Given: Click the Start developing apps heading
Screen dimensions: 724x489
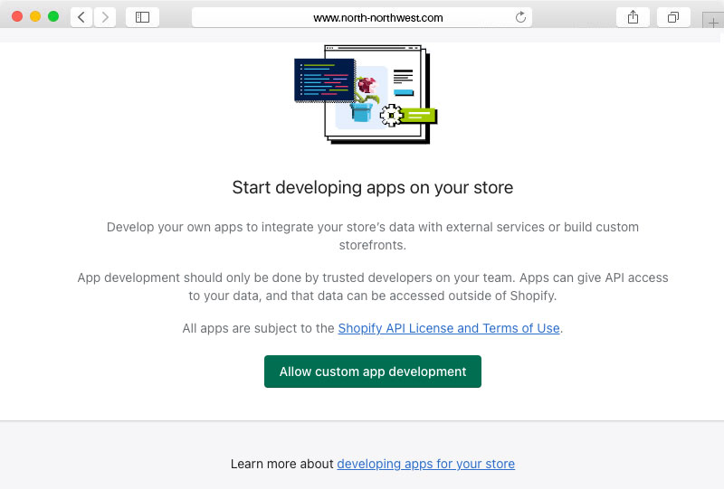Looking at the screenshot, I should [372, 188].
